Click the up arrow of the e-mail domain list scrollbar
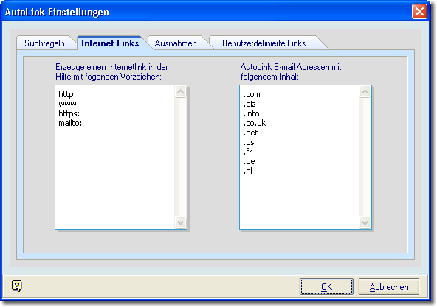 365,92
